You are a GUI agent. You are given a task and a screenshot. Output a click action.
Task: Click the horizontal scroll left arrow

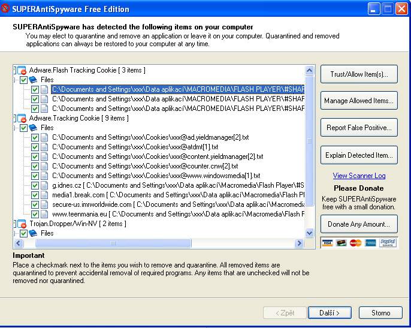coord(19,243)
